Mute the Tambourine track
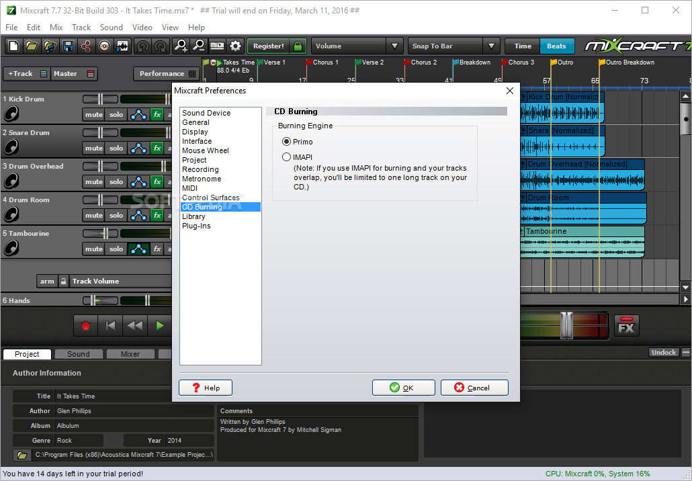692x481 pixels. tap(94, 249)
